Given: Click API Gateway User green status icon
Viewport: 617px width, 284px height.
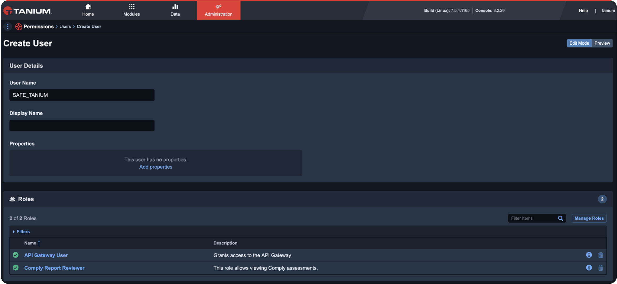Looking at the screenshot, I should tap(16, 255).
